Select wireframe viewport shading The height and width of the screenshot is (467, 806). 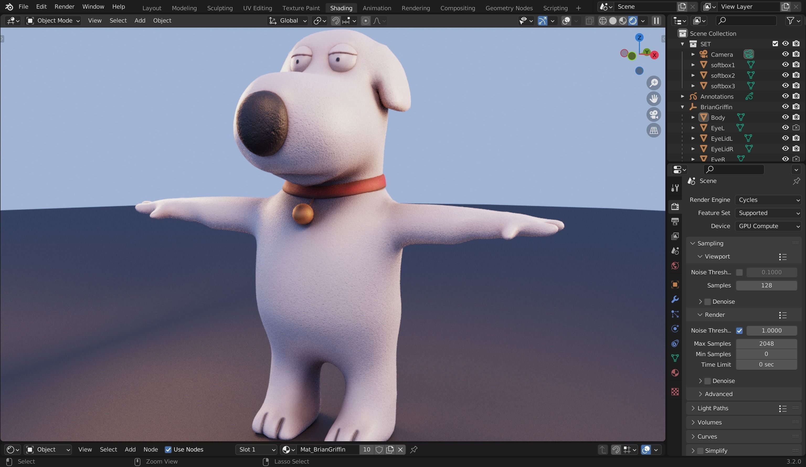tap(603, 21)
